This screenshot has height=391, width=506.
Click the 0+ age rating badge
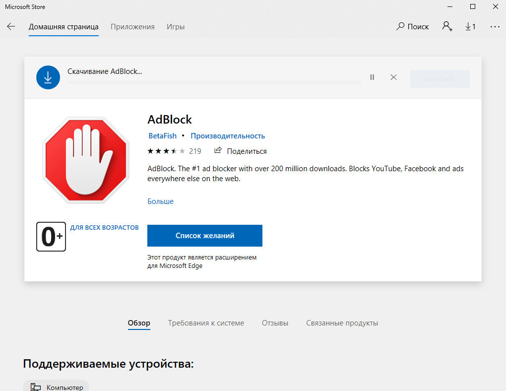click(51, 237)
